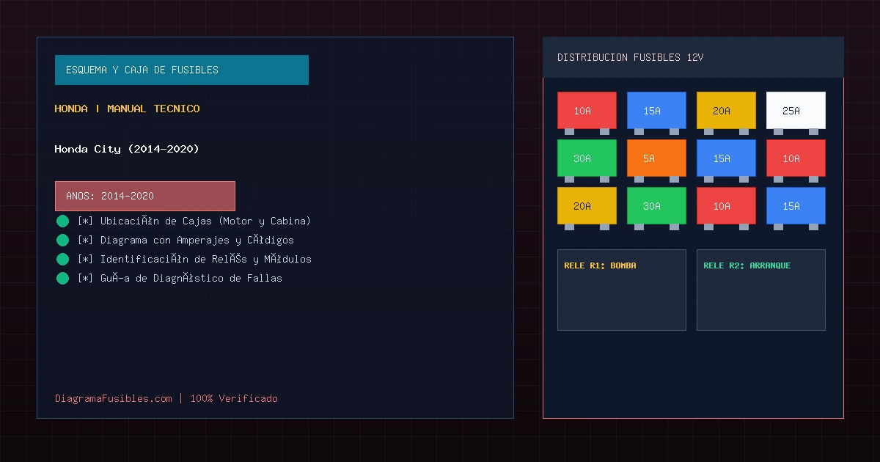
Task: Click the red 10A fuse in top row
Action: click(587, 111)
